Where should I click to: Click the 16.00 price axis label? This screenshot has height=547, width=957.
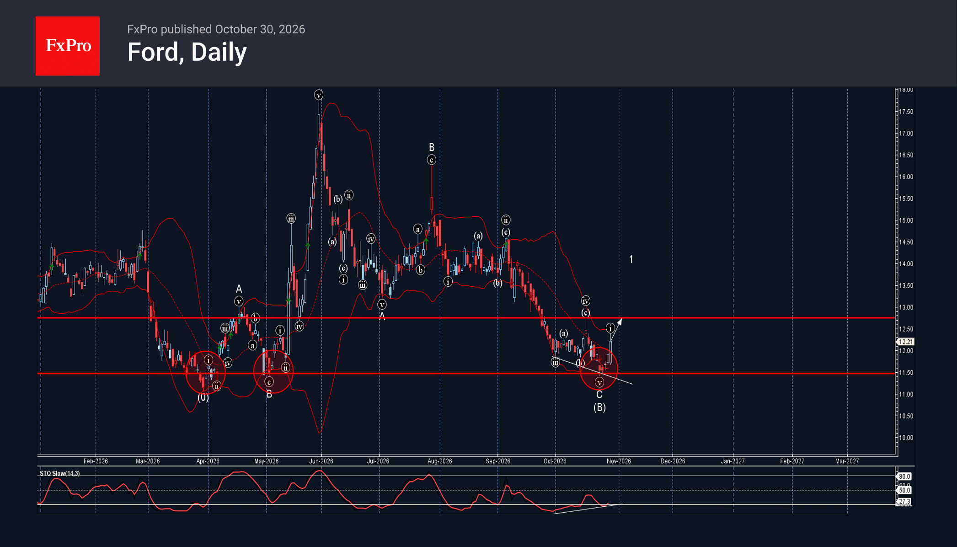coord(906,177)
